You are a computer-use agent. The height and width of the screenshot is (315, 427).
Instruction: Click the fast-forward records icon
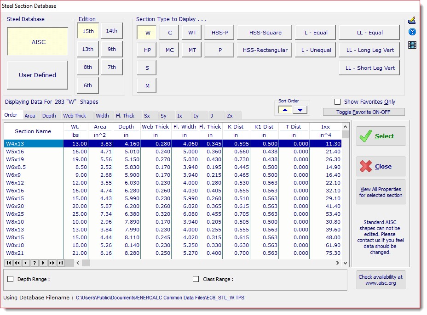coord(52,263)
